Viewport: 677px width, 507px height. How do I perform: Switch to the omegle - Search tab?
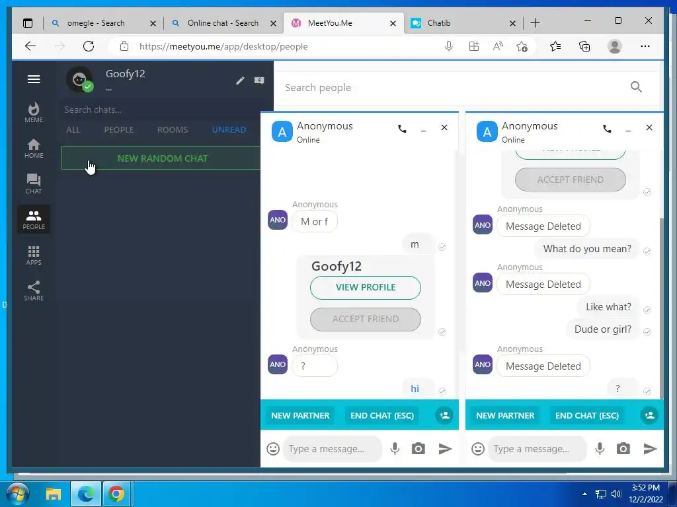pyautogui.click(x=104, y=23)
